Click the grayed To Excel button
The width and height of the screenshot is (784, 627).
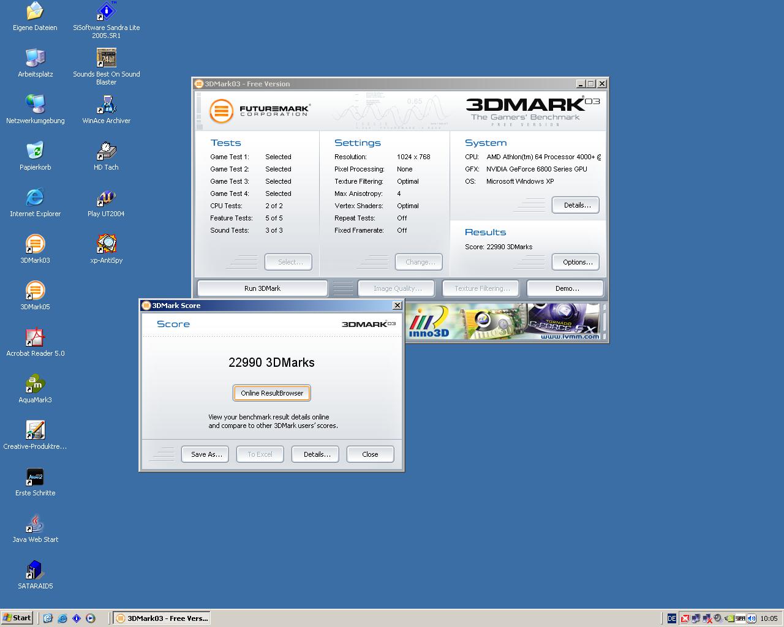click(260, 454)
